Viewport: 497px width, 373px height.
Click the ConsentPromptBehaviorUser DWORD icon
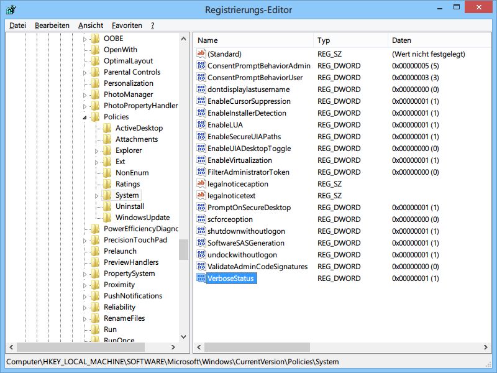pyautogui.click(x=201, y=77)
